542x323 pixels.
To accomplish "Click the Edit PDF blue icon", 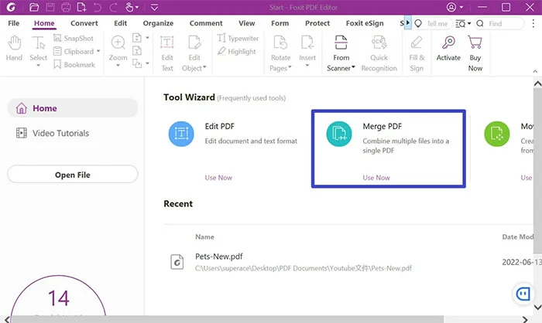I will [181, 134].
